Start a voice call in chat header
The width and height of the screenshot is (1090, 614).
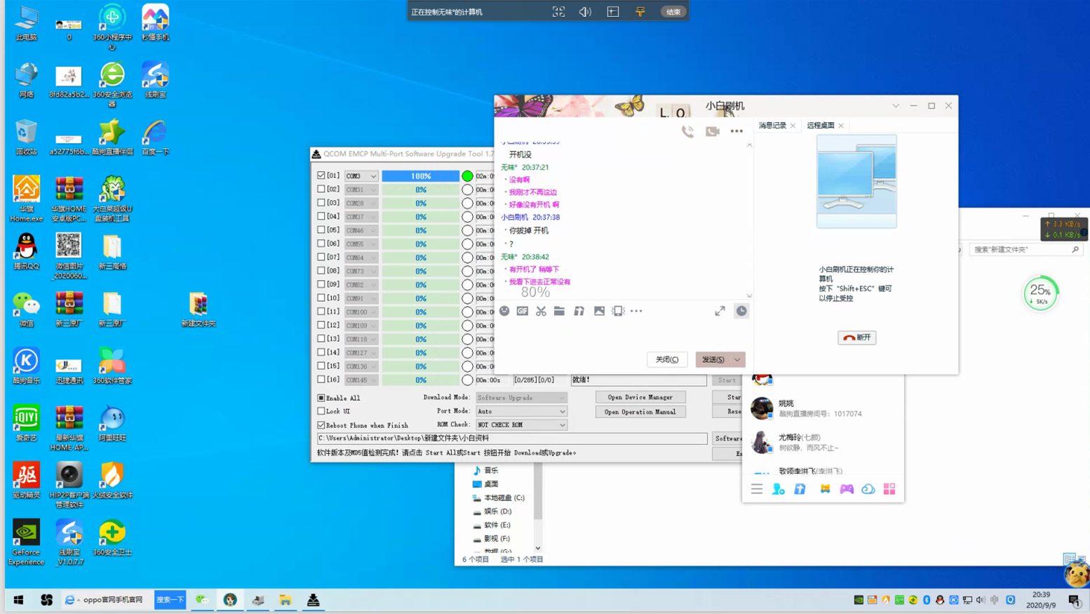(687, 131)
